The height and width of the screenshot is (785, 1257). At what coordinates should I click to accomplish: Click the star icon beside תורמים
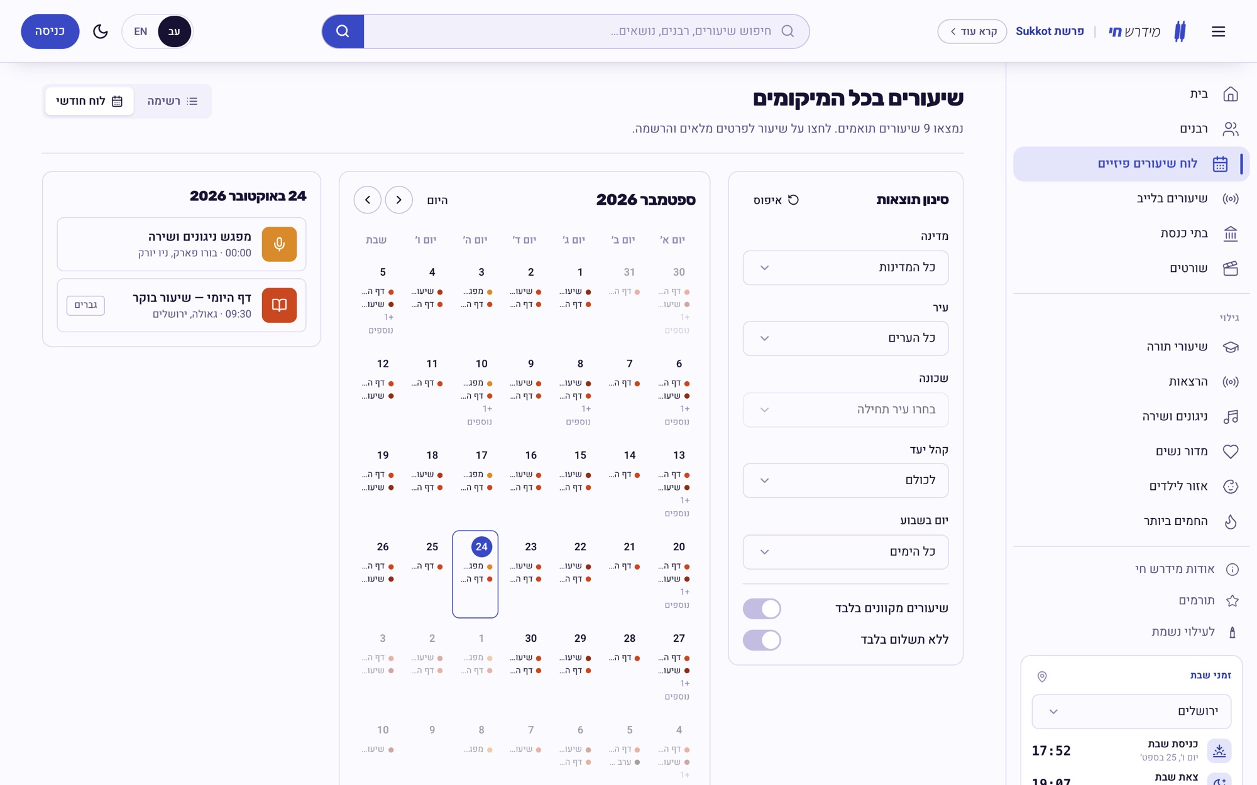click(1232, 601)
